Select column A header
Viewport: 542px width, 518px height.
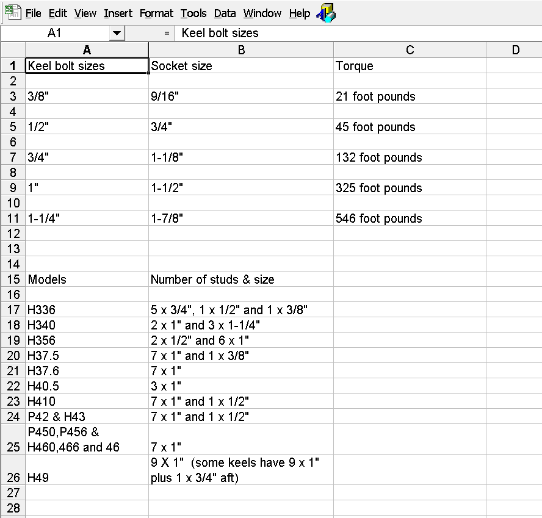87,50
